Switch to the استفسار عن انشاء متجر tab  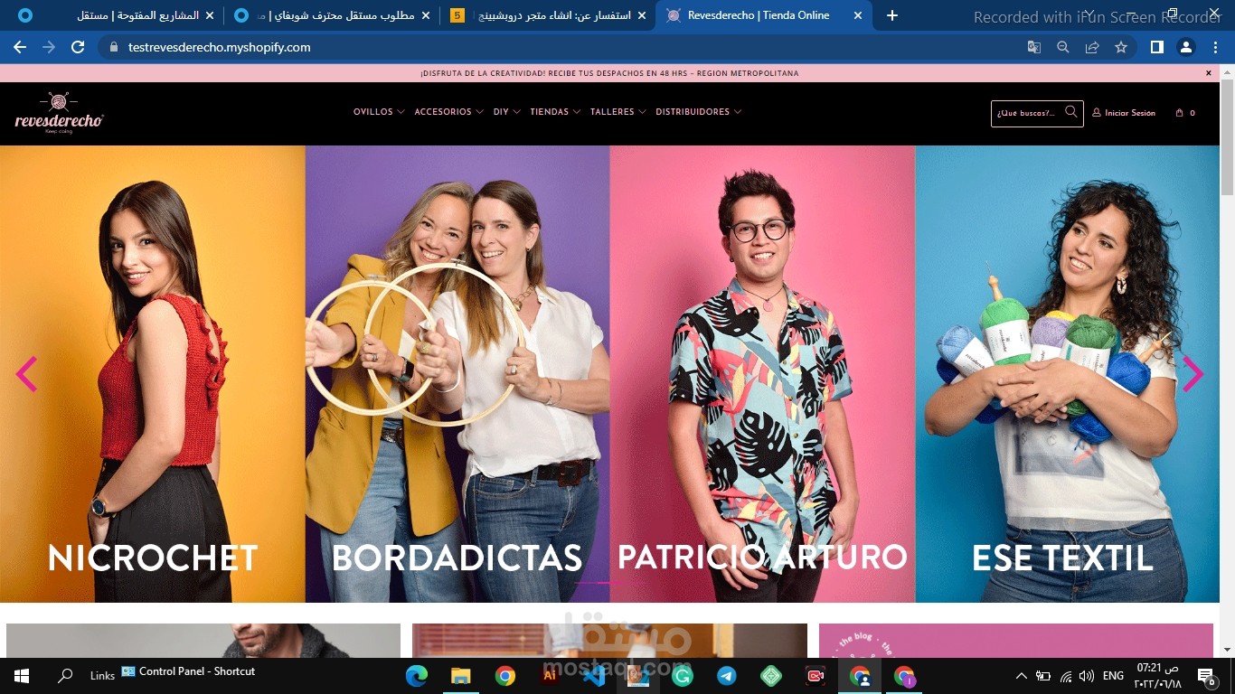[x=550, y=15]
